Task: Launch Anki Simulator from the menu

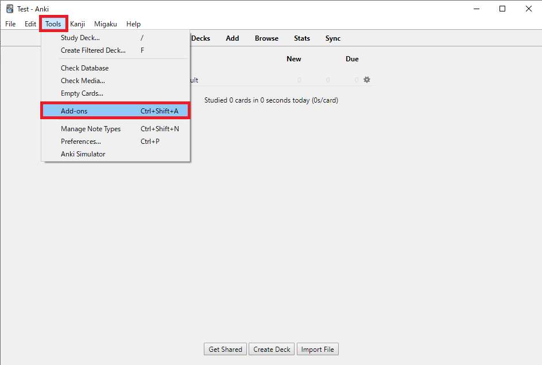Action: 83,154
